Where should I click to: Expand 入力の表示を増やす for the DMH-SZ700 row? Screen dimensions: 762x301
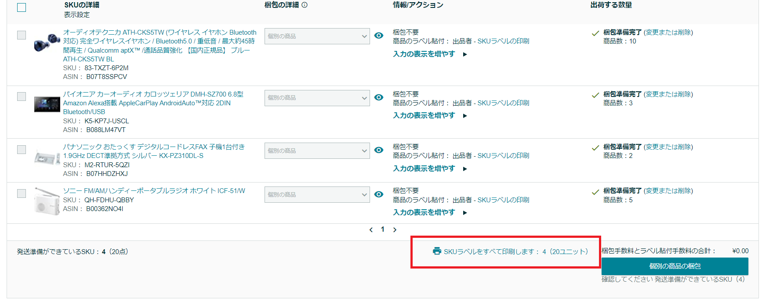pyautogui.click(x=430, y=115)
